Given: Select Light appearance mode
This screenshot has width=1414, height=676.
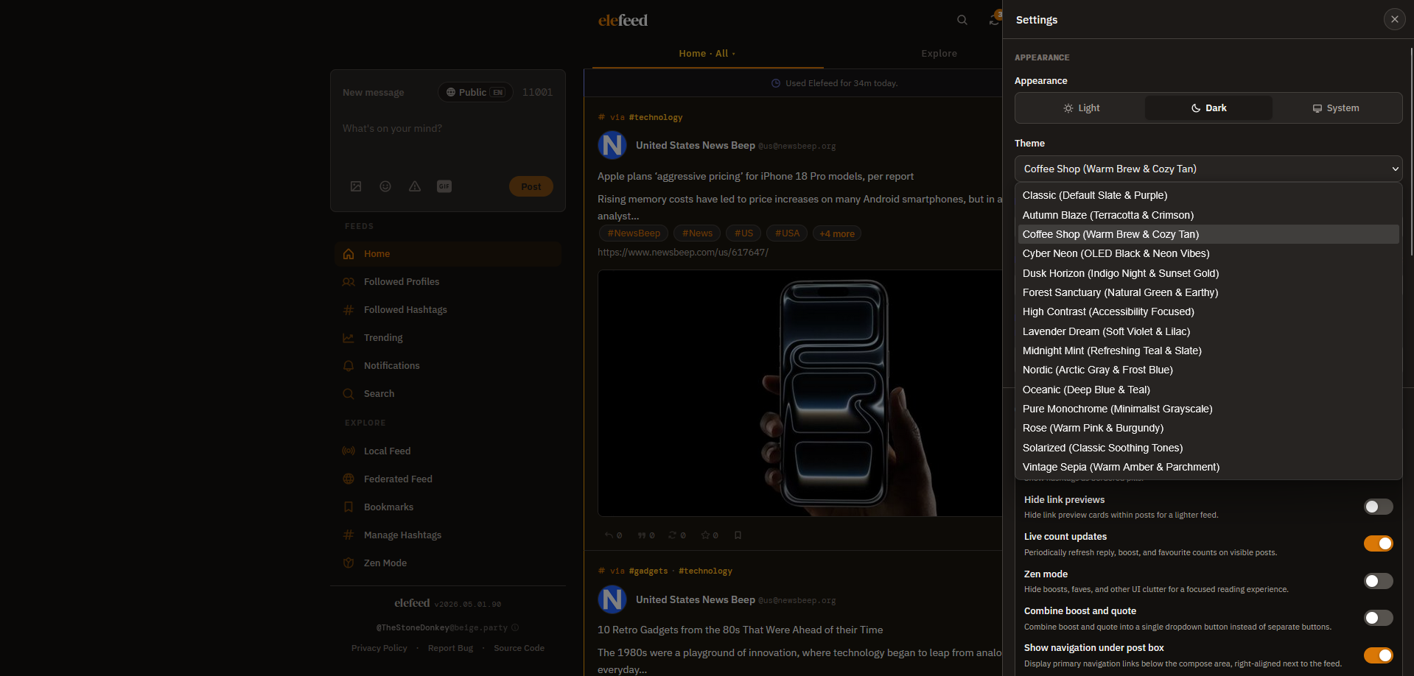Looking at the screenshot, I should (x=1081, y=108).
